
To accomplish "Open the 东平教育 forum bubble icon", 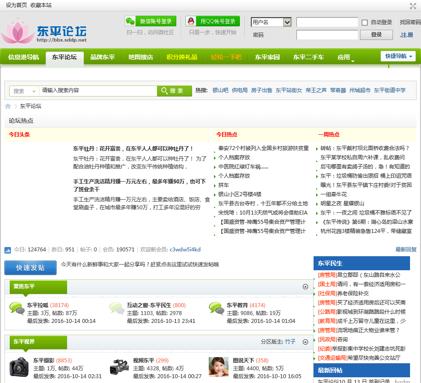I will pyautogui.click(x=217, y=308).
